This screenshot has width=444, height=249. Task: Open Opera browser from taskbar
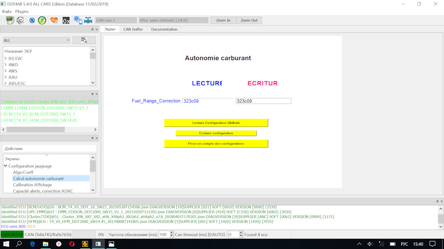click(72, 244)
